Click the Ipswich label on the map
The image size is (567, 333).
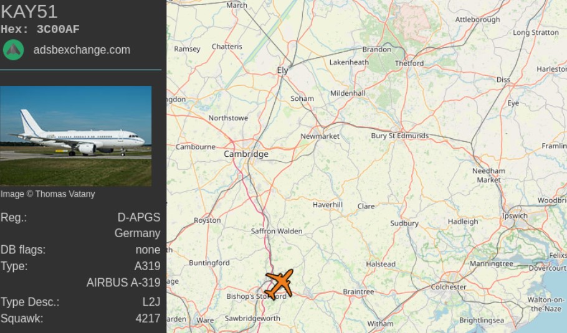point(515,216)
